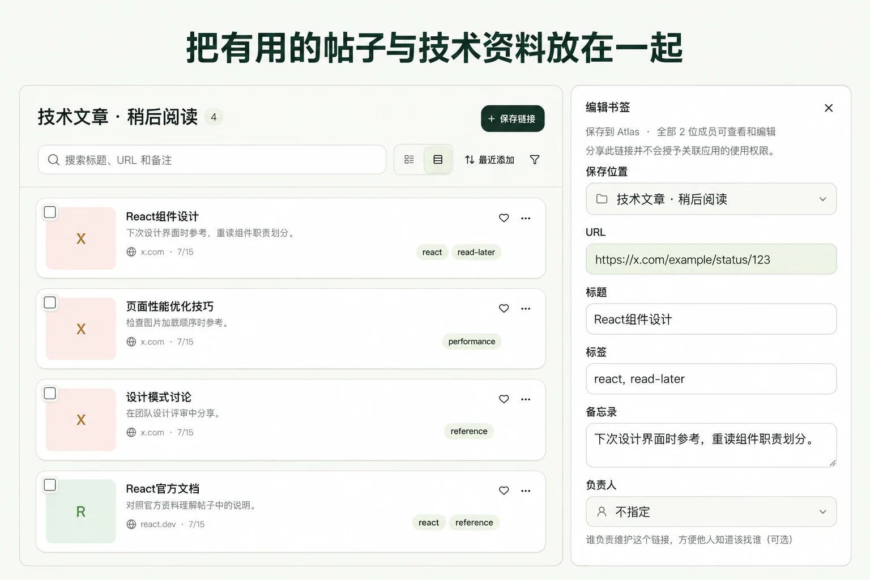The width and height of the screenshot is (870, 580).
Task: Favorite the React组件设计 bookmark with heart icon
Action: pyautogui.click(x=504, y=218)
